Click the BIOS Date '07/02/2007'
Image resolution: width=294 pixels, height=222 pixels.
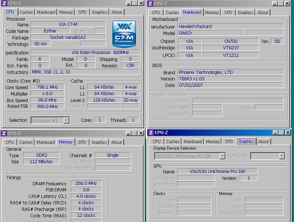(231, 85)
